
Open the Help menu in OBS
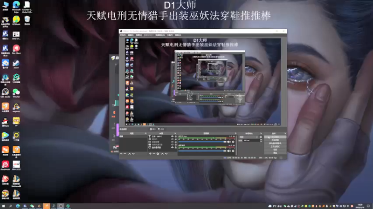click(x=178, y=35)
